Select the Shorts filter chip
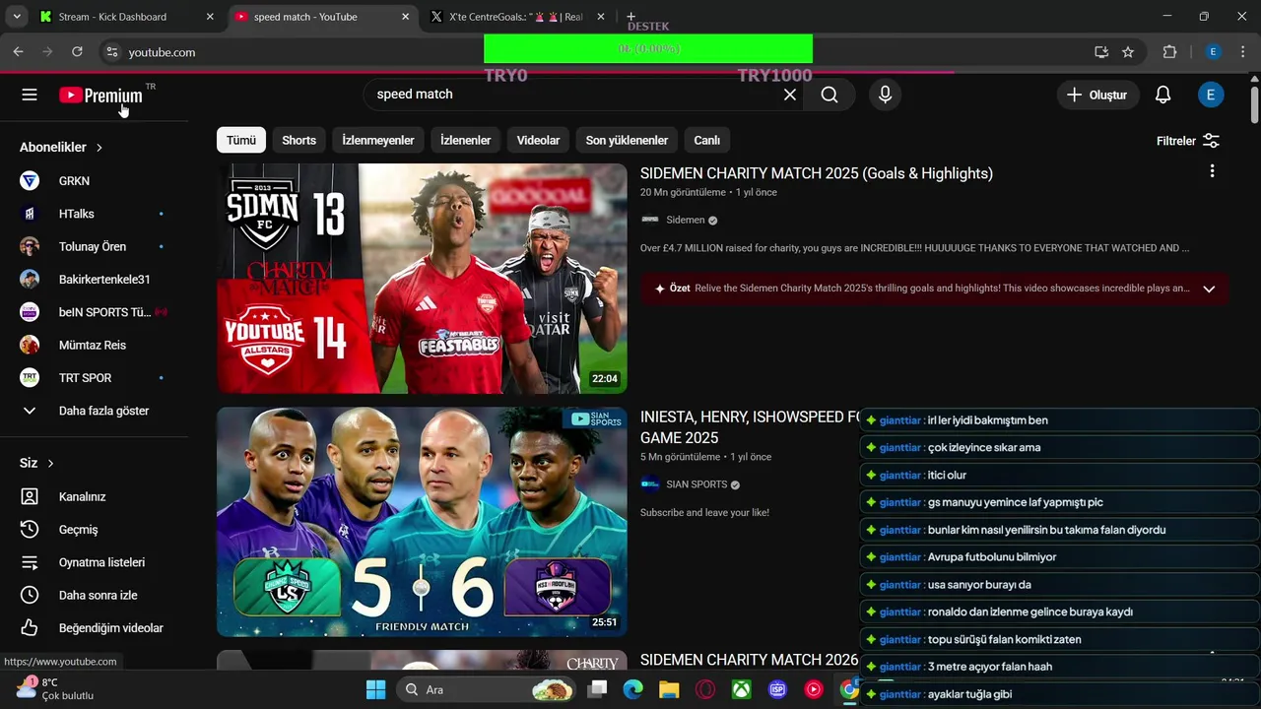Image resolution: width=1261 pixels, height=709 pixels. 299,140
